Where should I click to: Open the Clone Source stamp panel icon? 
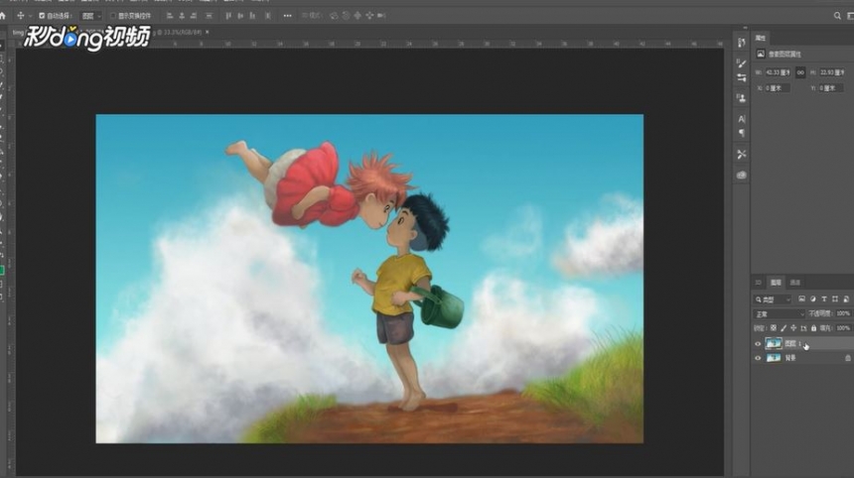pyautogui.click(x=741, y=98)
